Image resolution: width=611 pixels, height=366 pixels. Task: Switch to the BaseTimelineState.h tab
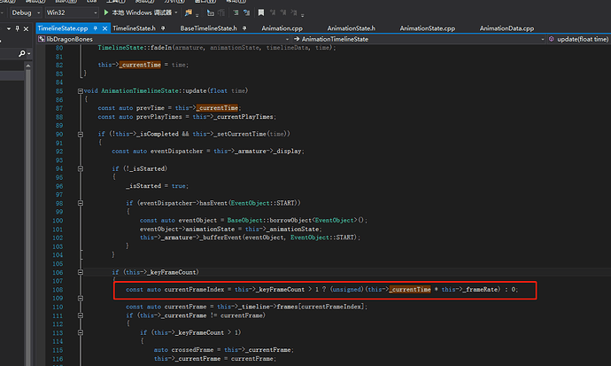tap(210, 28)
